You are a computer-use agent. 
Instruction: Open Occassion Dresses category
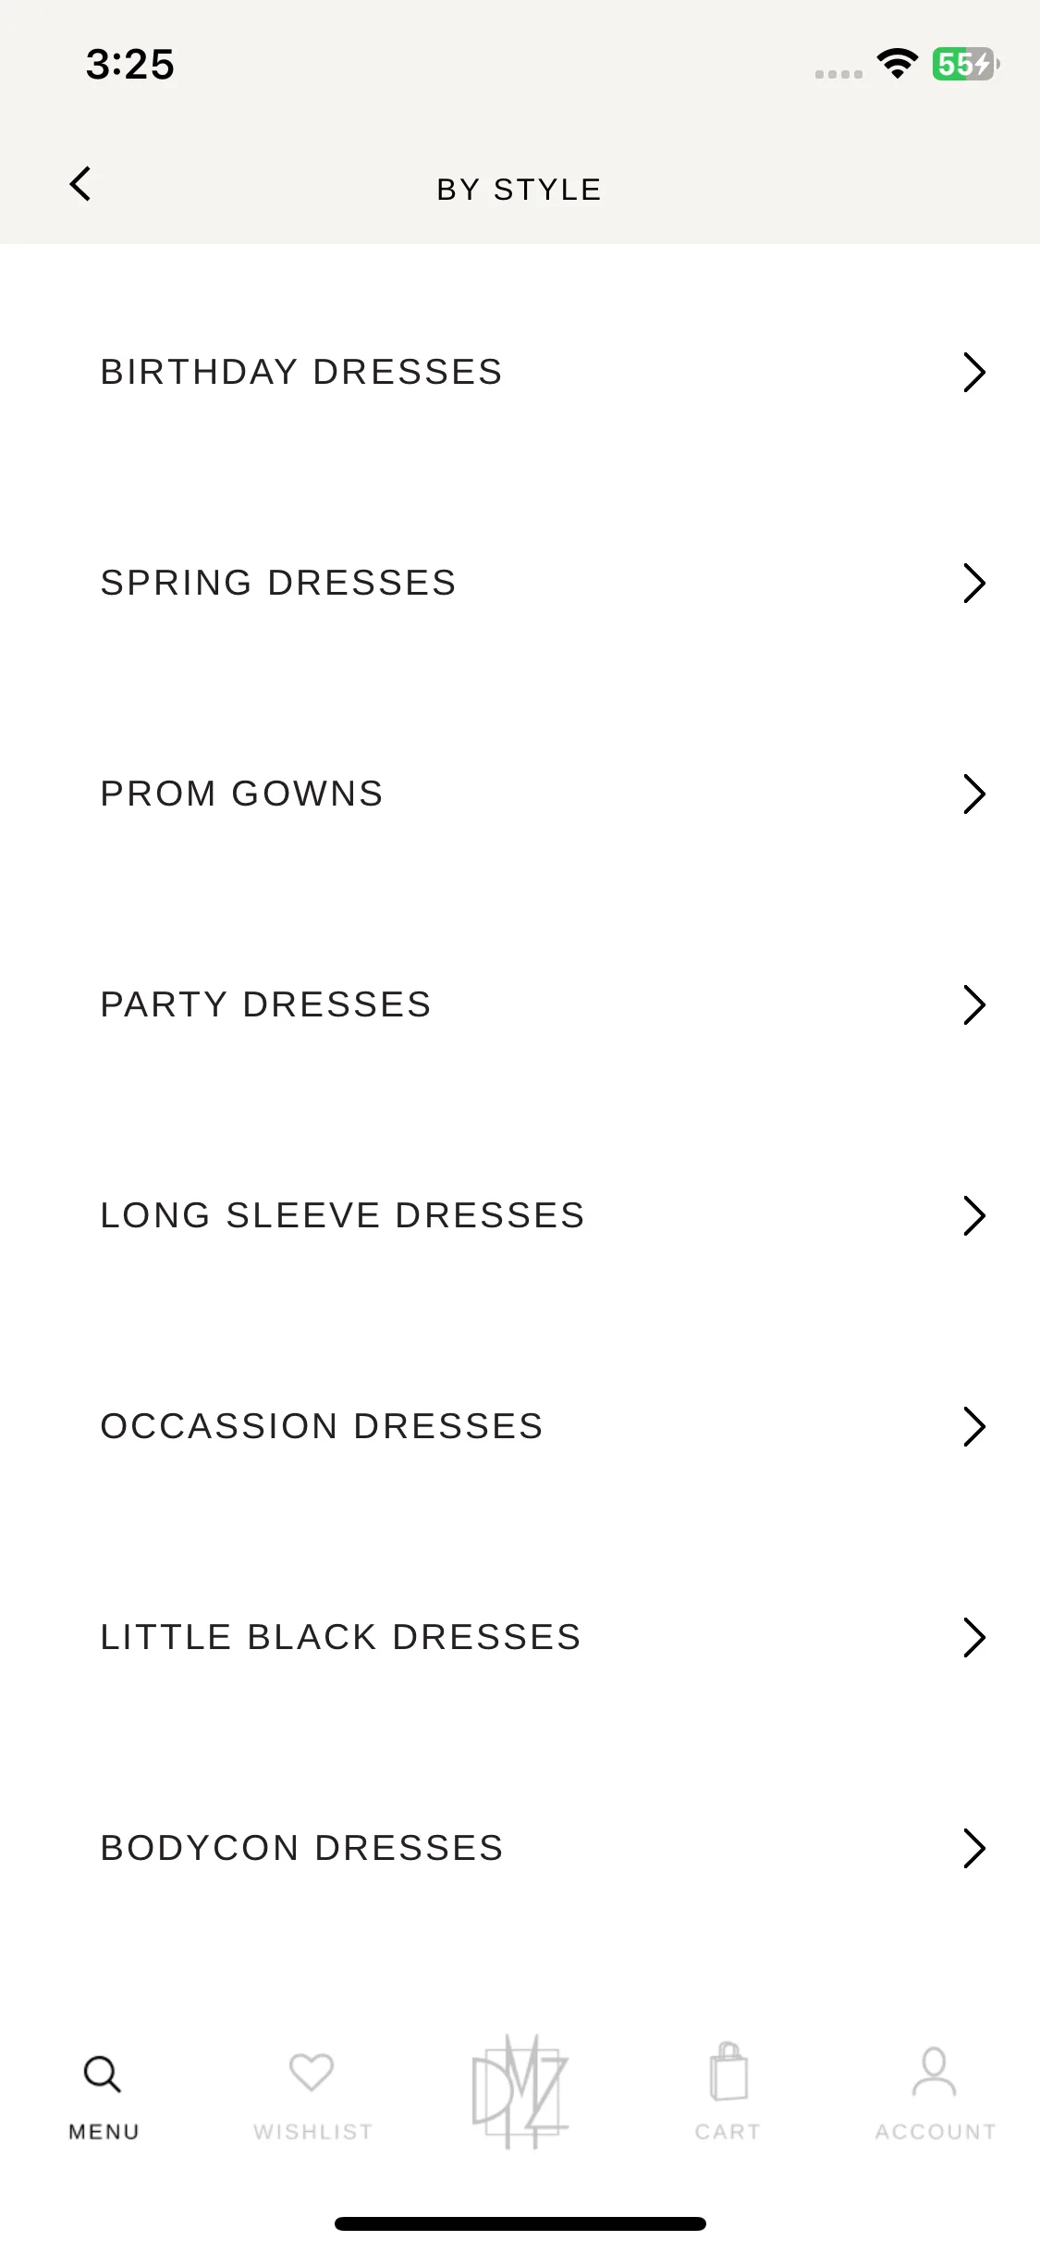pyautogui.click(x=520, y=1426)
